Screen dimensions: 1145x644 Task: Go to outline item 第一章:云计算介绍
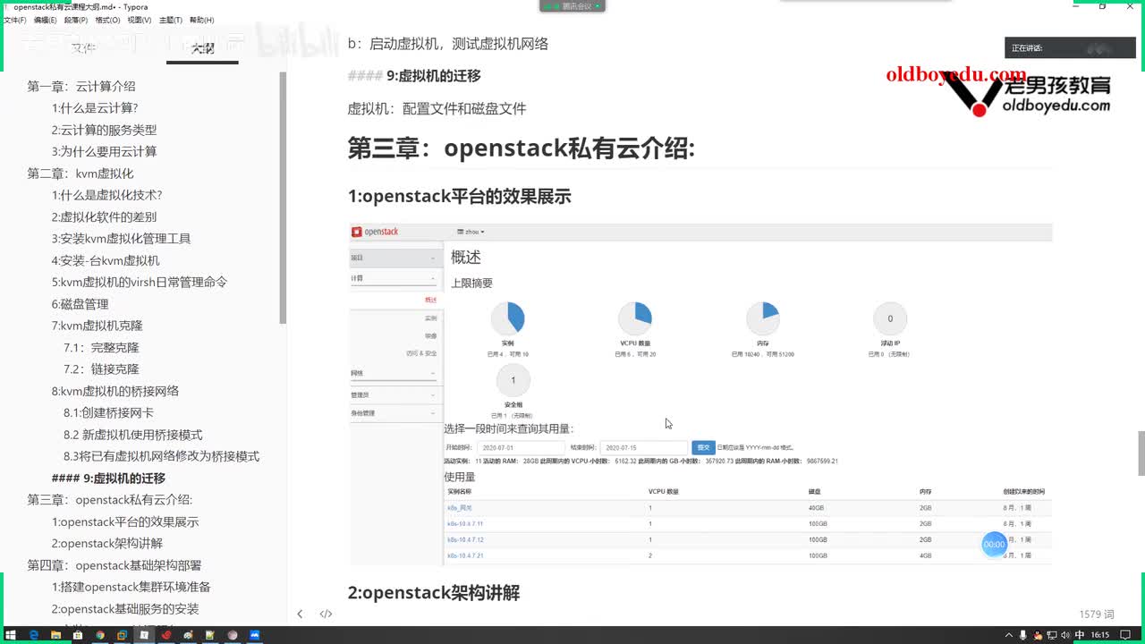(81, 87)
